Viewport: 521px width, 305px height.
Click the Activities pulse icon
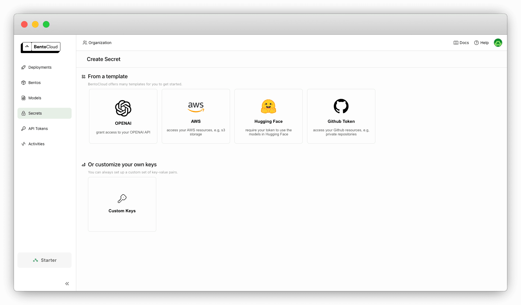pyautogui.click(x=23, y=144)
